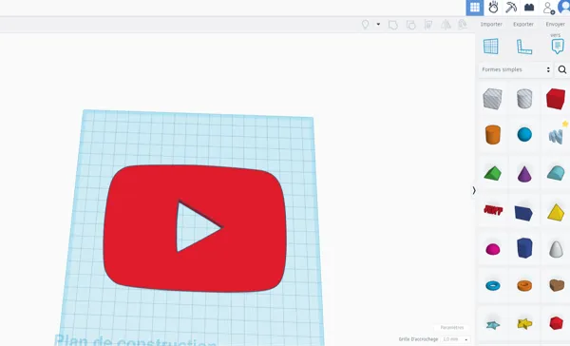Pick the striped hole box shape
The image size is (570, 346).
coord(492,99)
